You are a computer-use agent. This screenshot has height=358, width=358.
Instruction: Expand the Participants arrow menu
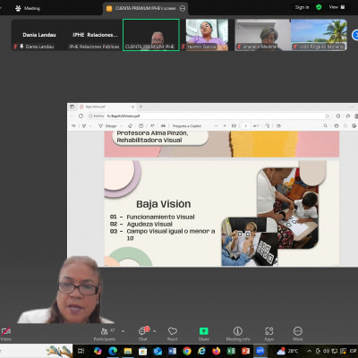tap(123, 331)
